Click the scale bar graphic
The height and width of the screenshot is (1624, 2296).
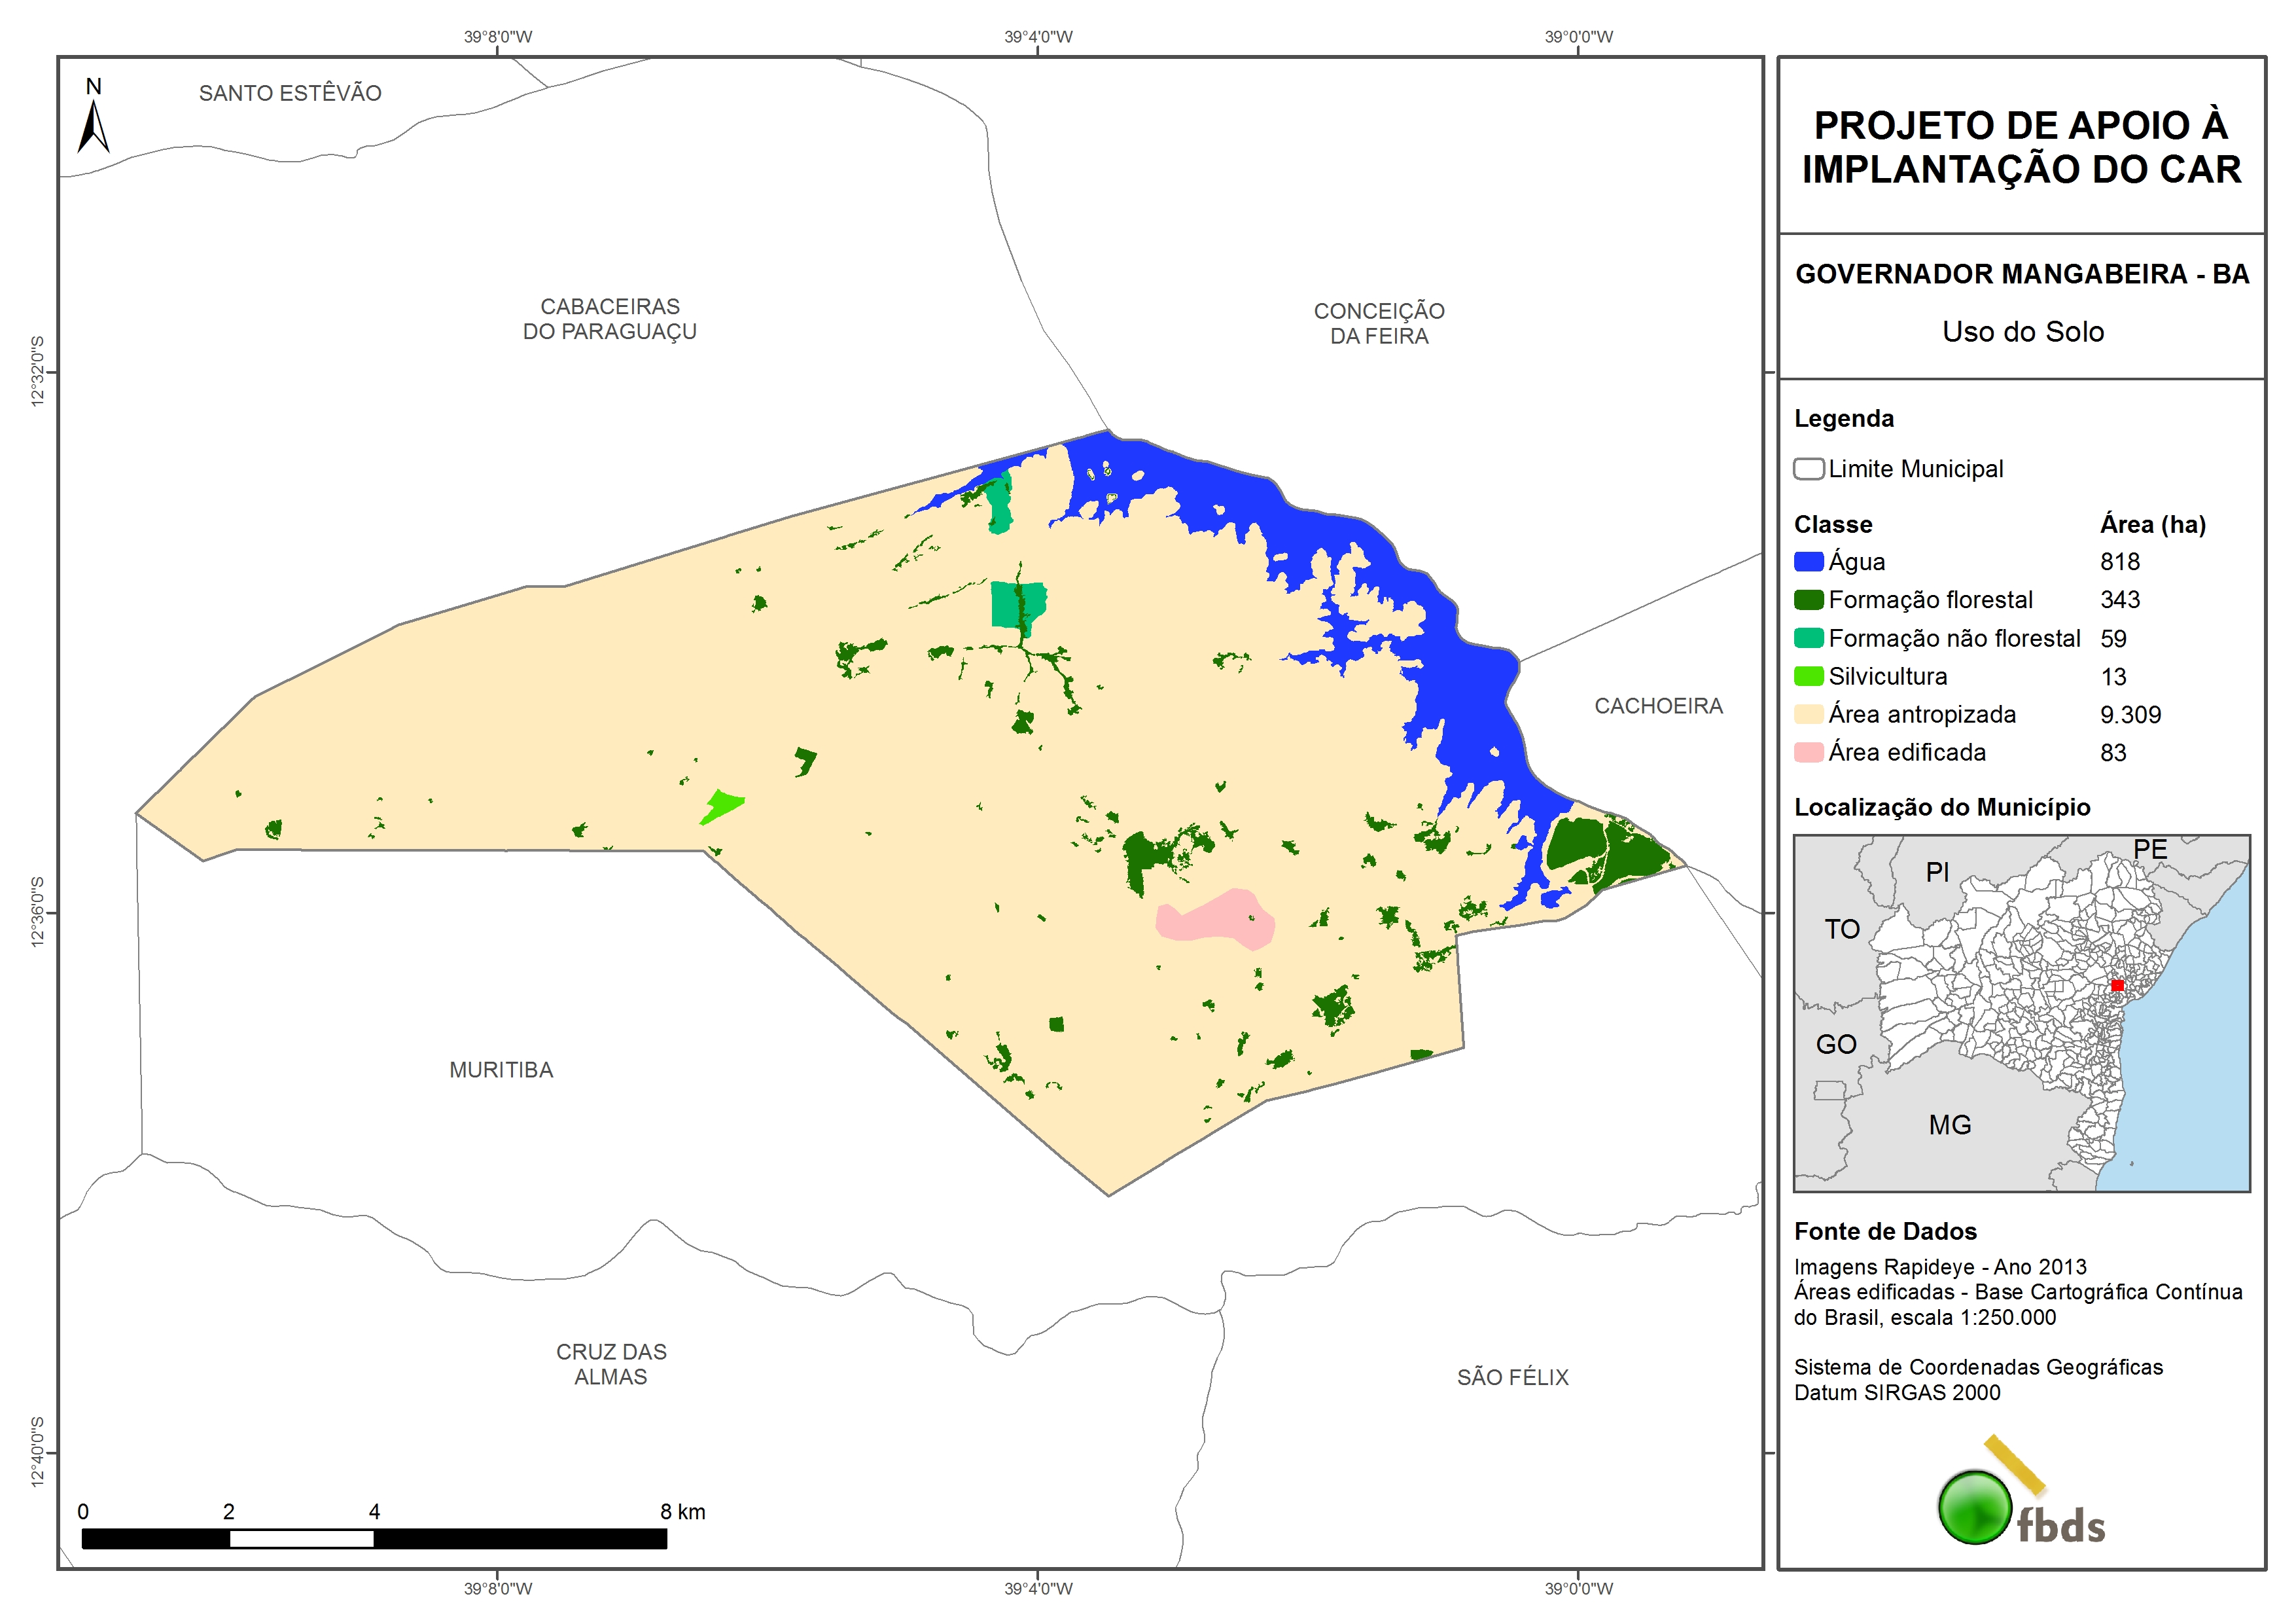374,1538
